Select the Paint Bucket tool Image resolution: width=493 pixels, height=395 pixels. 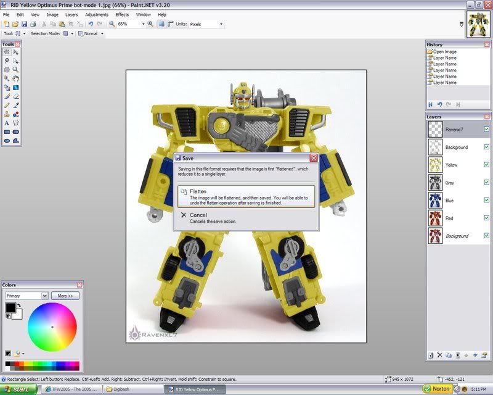pos(7,88)
